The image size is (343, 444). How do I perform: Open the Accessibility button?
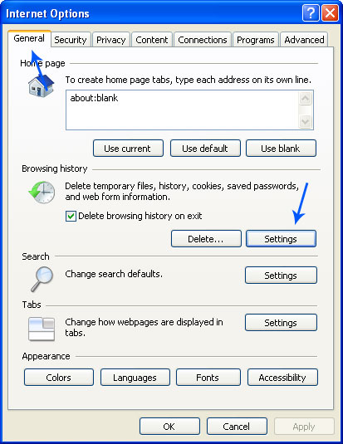tap(282, 377)
